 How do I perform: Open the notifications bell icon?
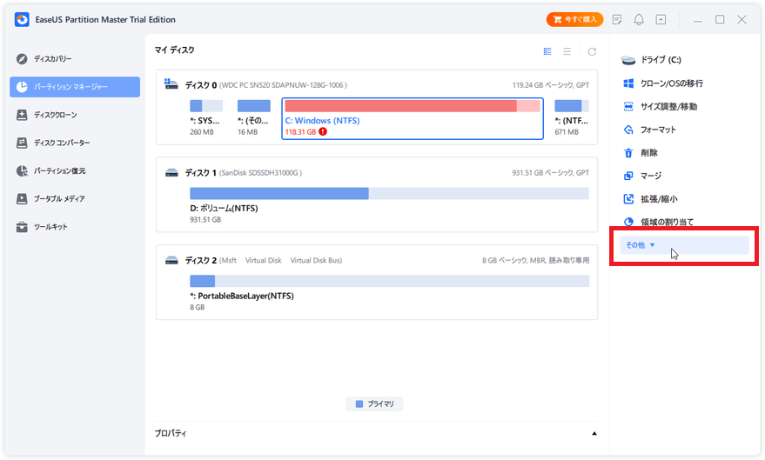click(x=639, y=19)
